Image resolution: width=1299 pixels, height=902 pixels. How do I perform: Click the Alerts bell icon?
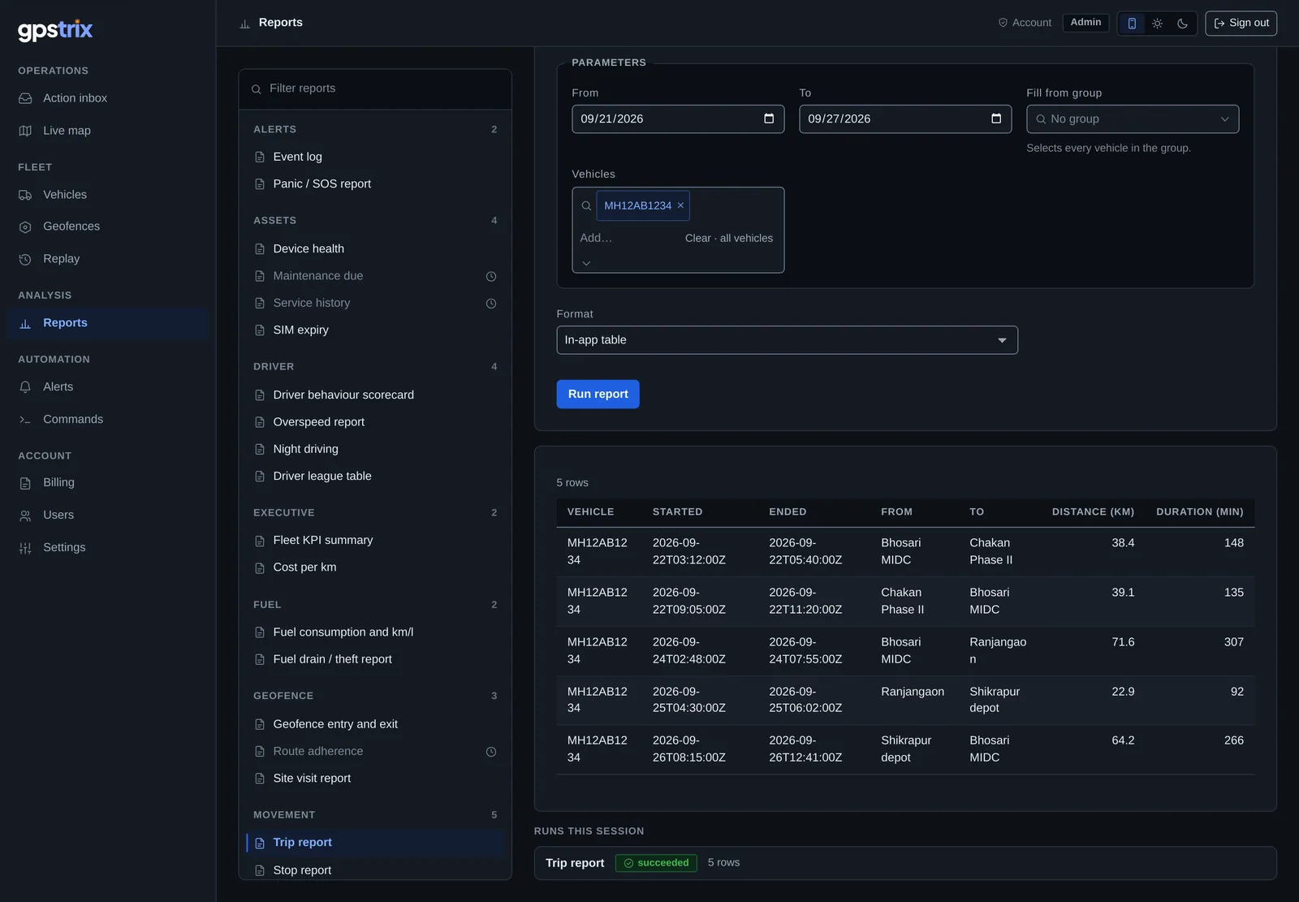tap(25, 387)
